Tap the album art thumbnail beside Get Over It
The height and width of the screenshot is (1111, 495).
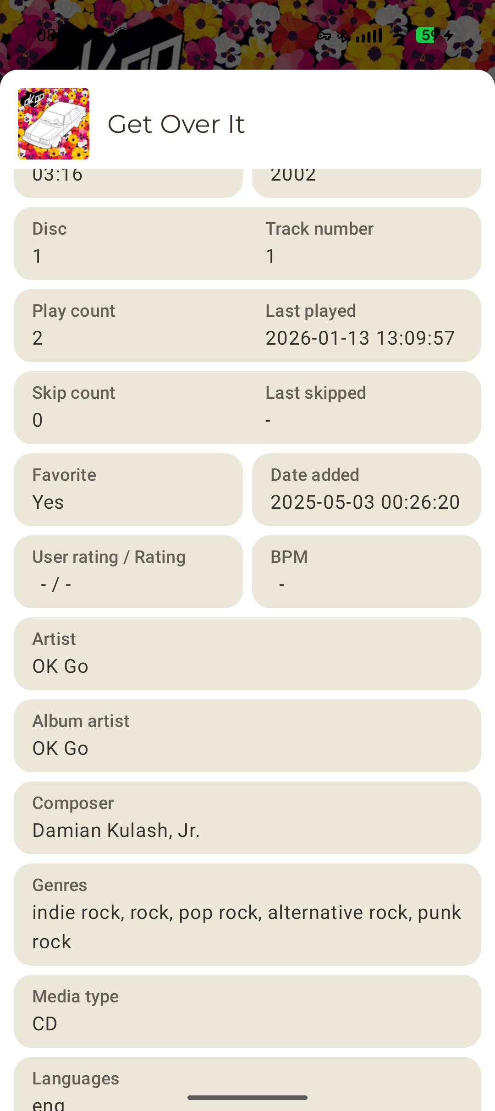(x=54, y=124)
